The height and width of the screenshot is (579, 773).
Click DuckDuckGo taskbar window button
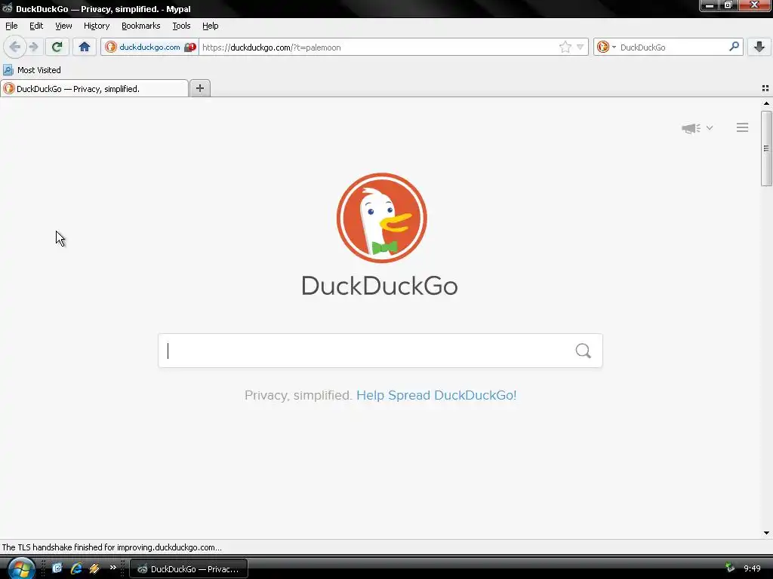pos(188,569)
